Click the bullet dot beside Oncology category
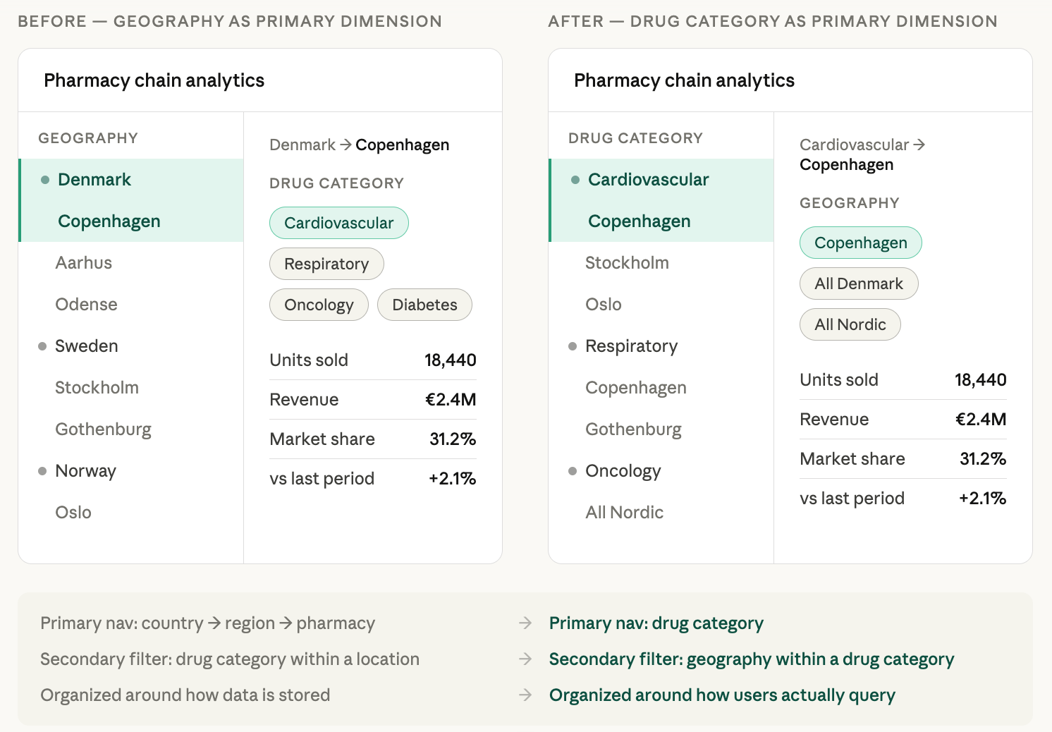Viewport: 1052px width, 732px height. (573, 471)
